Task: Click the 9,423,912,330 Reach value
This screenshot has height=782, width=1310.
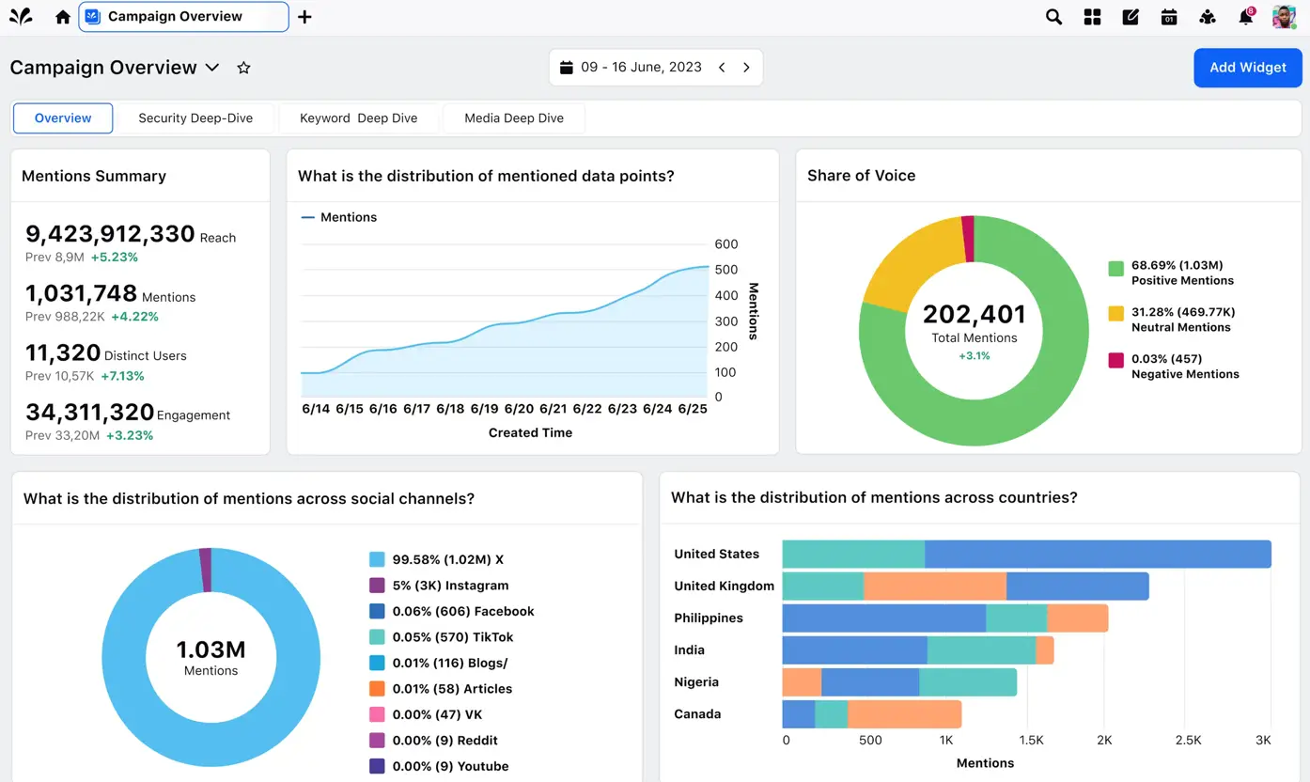Action: pyautogui.click(x=110, y=234)
